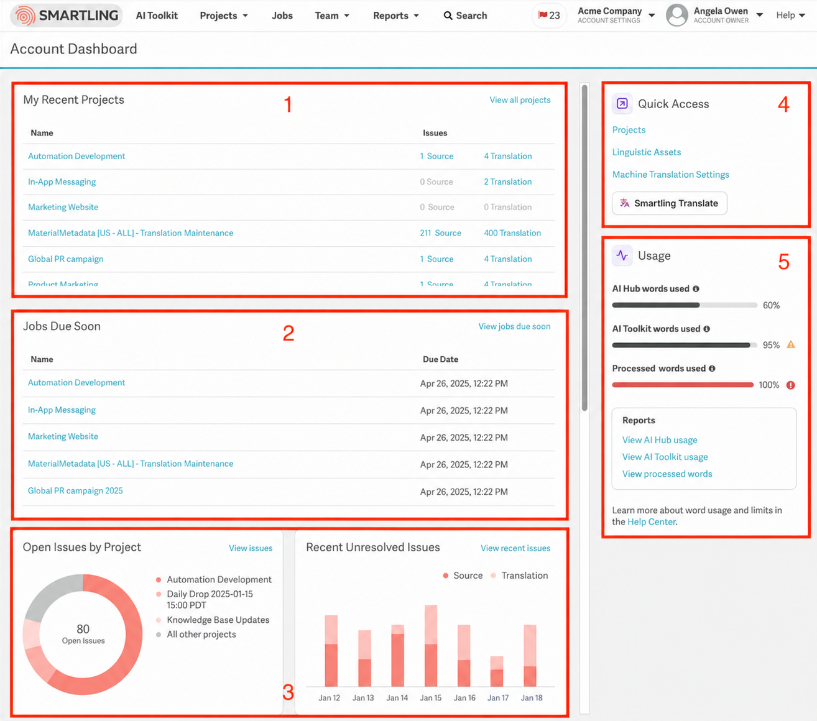The height and width of the screenshot is (721, 817).
Task: Go to Jobs in the navigation bar
Action: tap(282, 16)
